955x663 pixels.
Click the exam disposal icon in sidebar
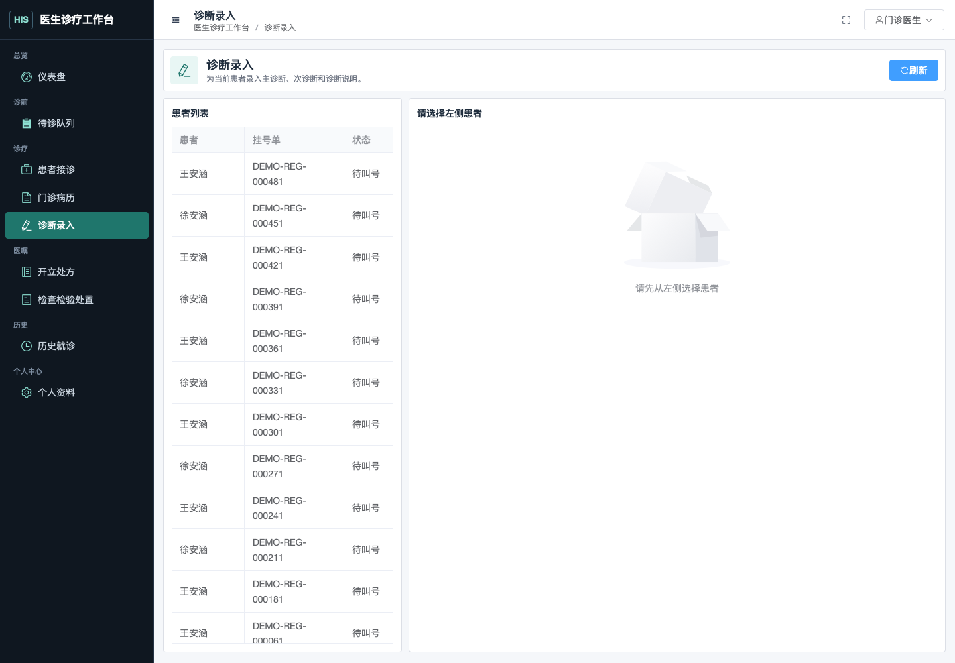click(27, 300)
